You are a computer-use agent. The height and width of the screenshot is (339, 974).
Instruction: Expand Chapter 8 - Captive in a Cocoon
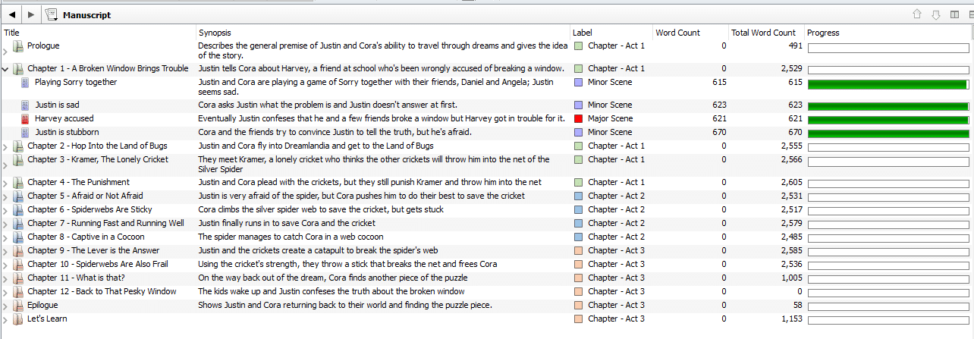(x=6, y=237)
